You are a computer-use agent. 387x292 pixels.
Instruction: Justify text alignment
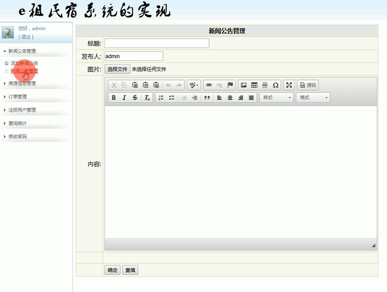(251, 98)
